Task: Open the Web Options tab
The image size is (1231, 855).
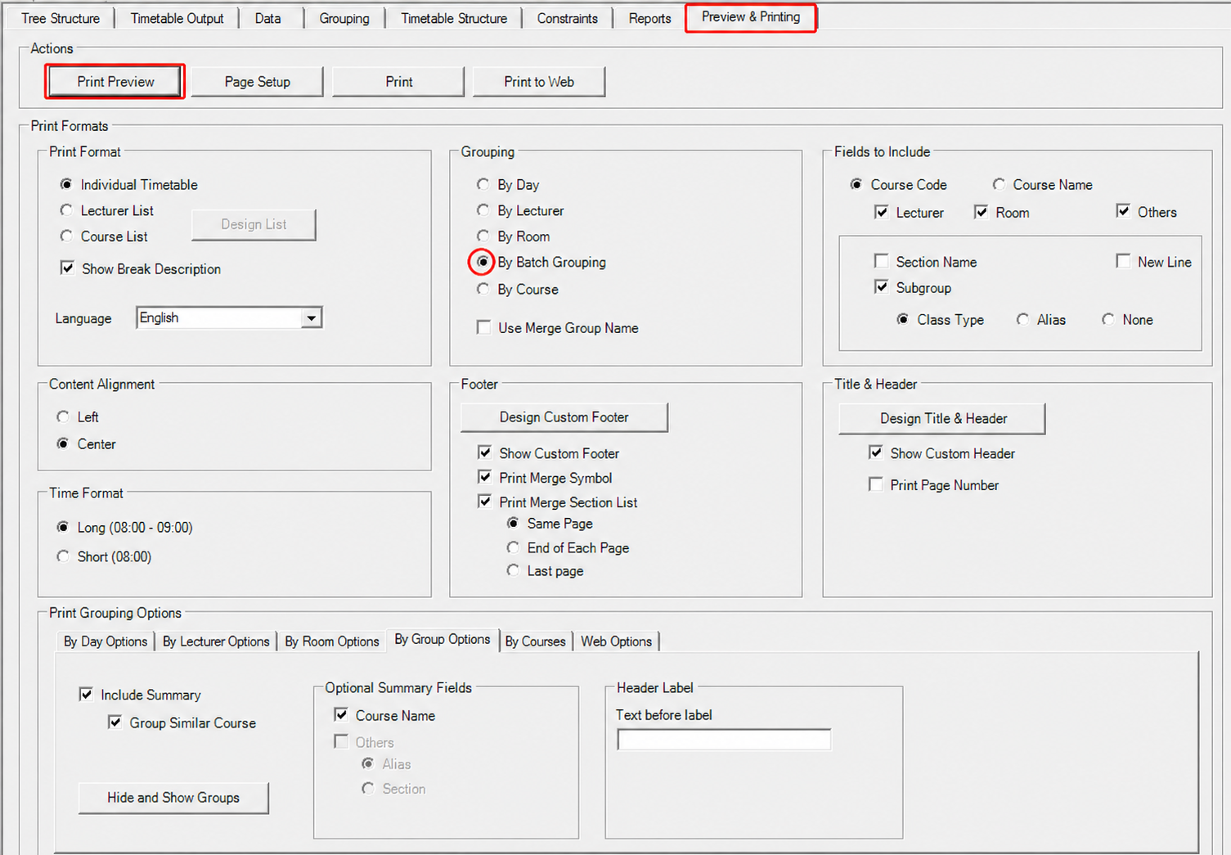Action: (617, 641)
